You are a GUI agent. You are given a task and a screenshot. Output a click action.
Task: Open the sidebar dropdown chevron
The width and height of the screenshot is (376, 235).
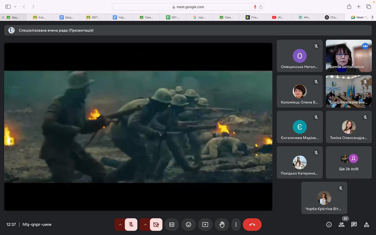15,6
